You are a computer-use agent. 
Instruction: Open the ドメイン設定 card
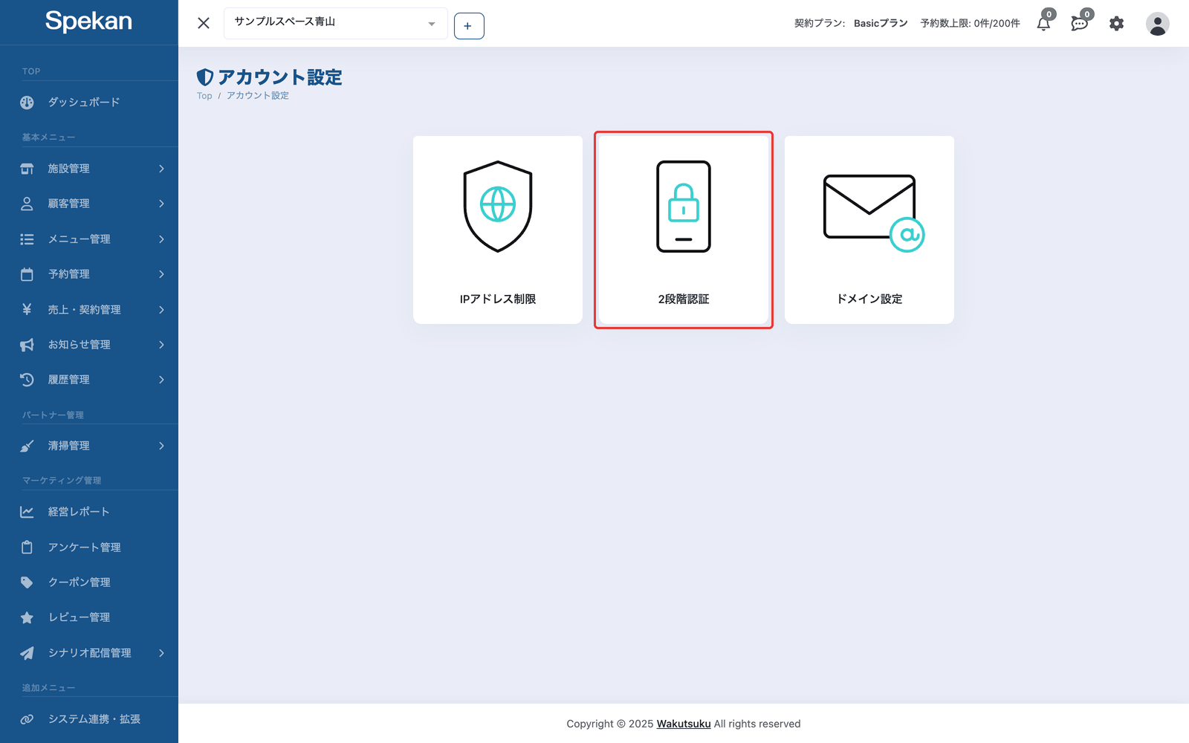coord(869,230)
